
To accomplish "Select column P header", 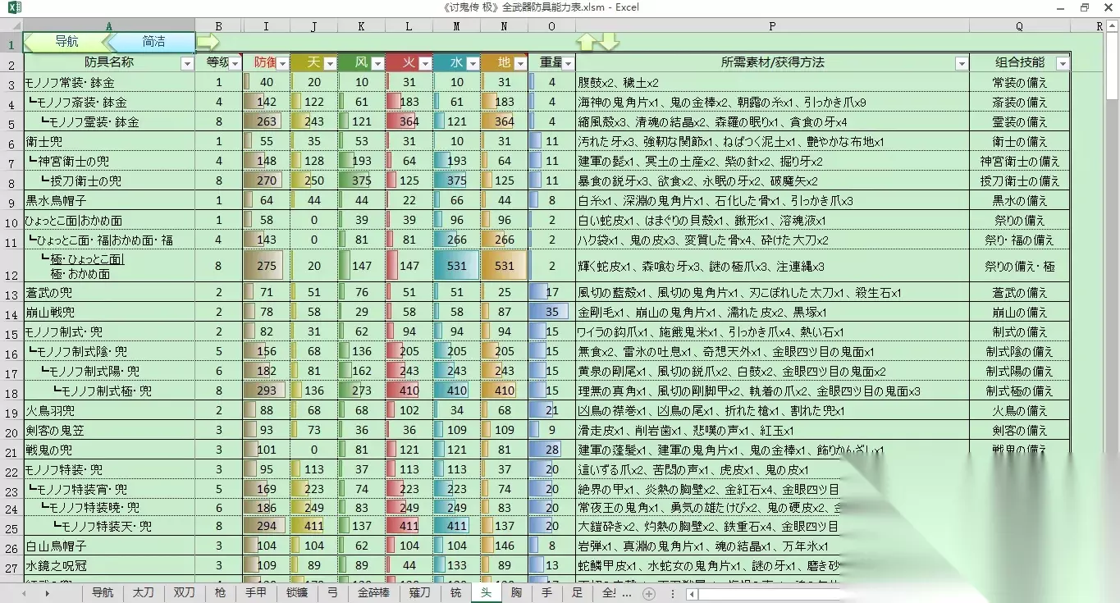I will pos(772,26).
